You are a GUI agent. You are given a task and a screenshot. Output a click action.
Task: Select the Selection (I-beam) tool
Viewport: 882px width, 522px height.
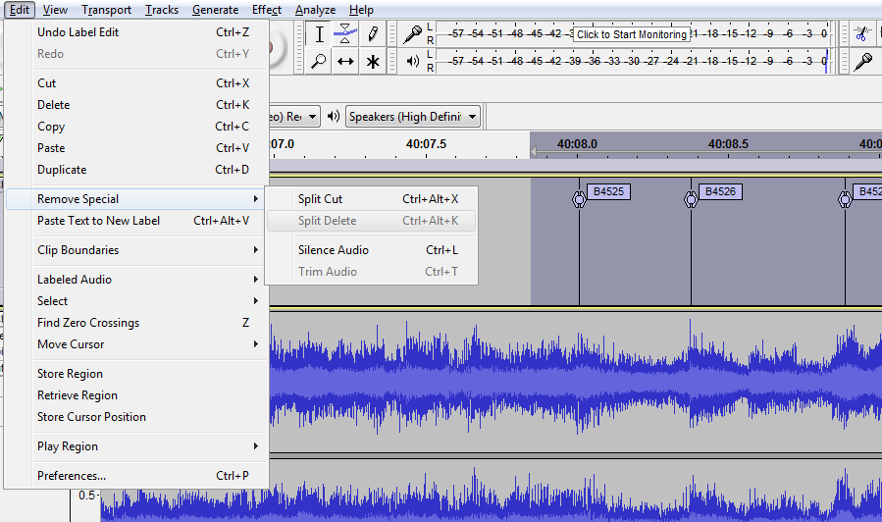319,34
